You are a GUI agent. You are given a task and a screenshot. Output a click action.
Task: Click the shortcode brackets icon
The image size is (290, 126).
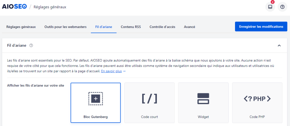pos(149,99)
